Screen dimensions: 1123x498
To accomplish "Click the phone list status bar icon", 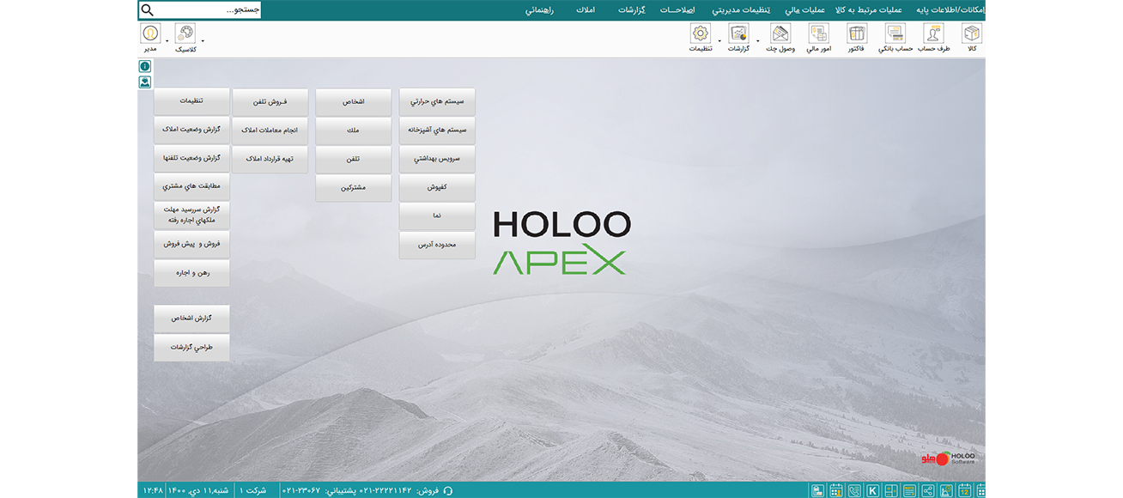I will (x=854, y=490).
